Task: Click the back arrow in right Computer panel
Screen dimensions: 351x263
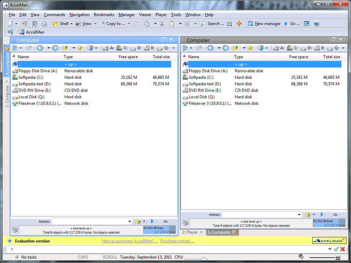Action: point(210,48)
